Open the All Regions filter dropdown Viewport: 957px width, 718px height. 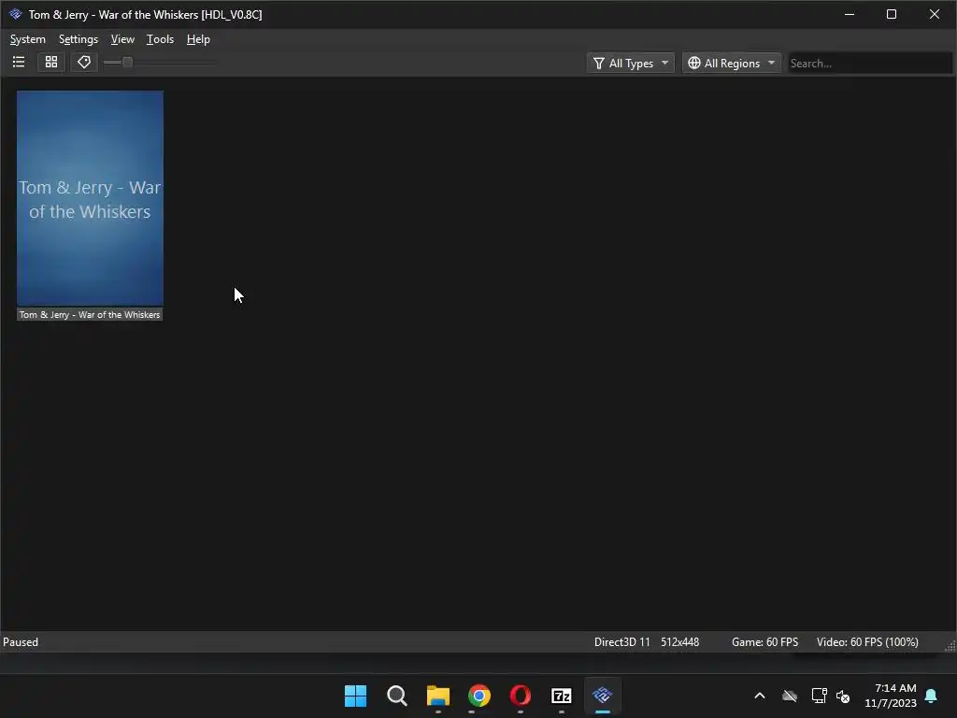click(x=731, y=63)
